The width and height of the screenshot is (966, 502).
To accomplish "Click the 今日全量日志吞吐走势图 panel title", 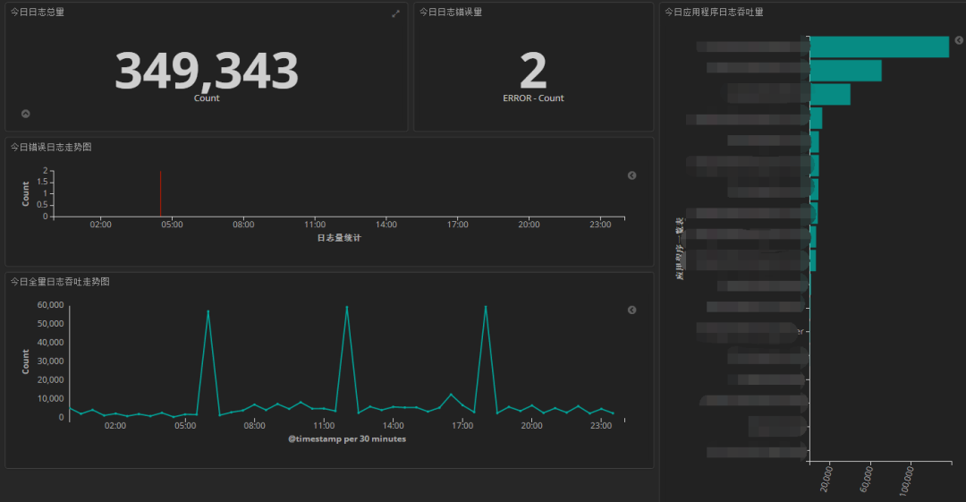I will (x=60, y=281).
